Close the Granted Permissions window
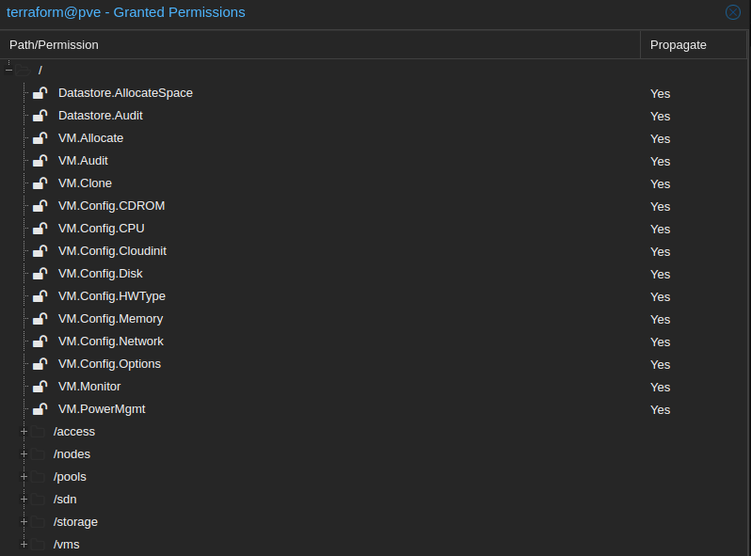Viewport: 751px width, 556px height. click(x=733, y=12)
